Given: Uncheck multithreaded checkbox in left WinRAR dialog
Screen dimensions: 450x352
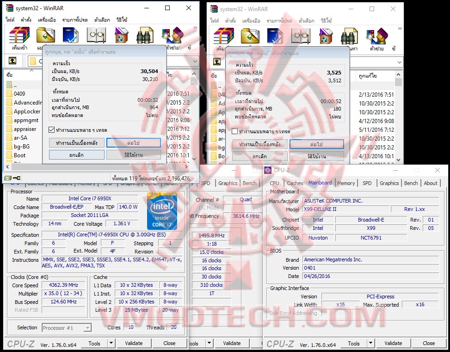Looking at the screenshot, I should [52, 130].
